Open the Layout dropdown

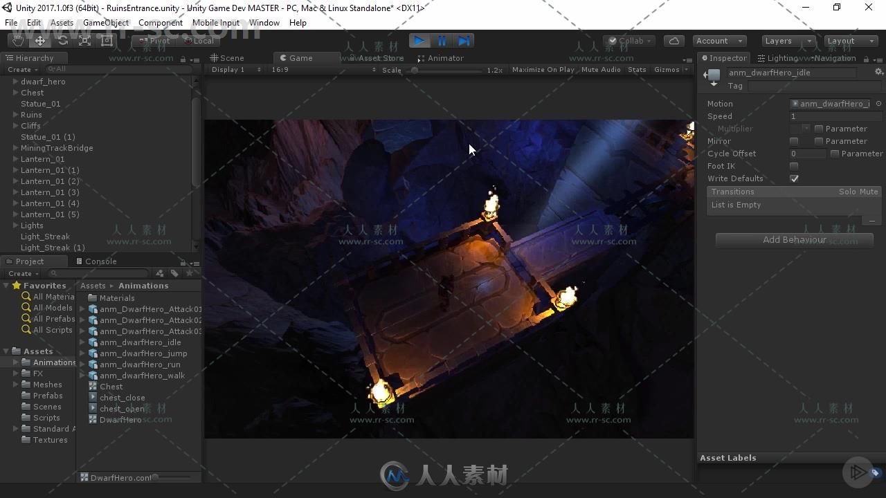pyautogui.click(x=851, y=41)
